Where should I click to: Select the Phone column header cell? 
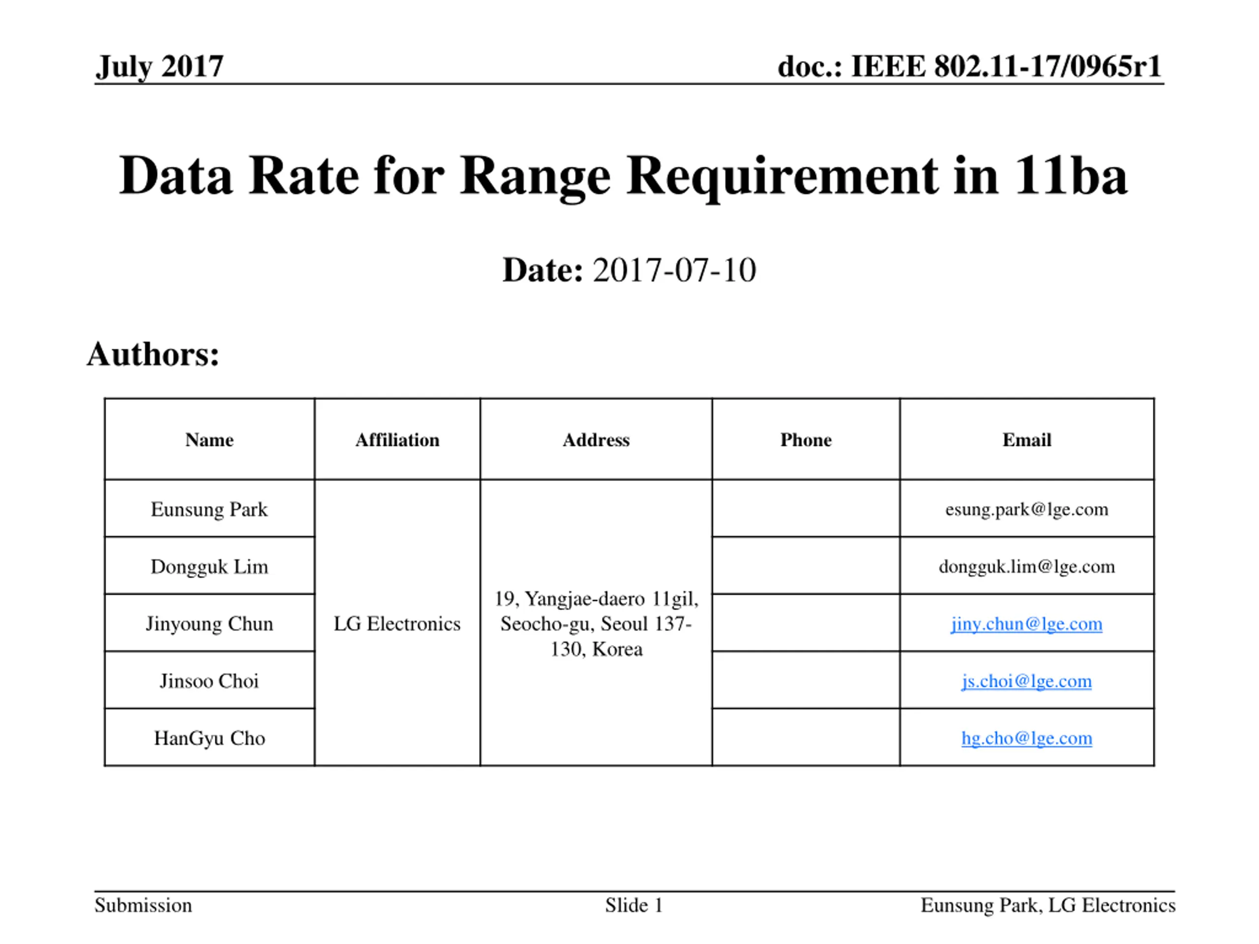coord(806,439)
